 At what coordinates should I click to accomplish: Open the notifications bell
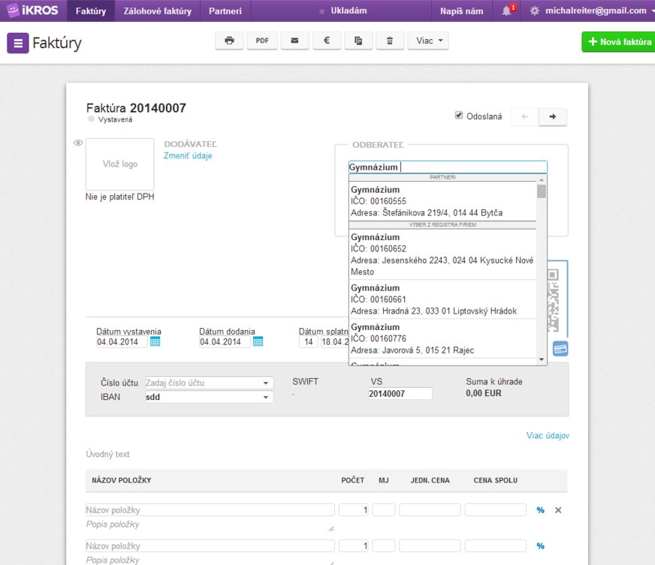[x=507, y=11]
